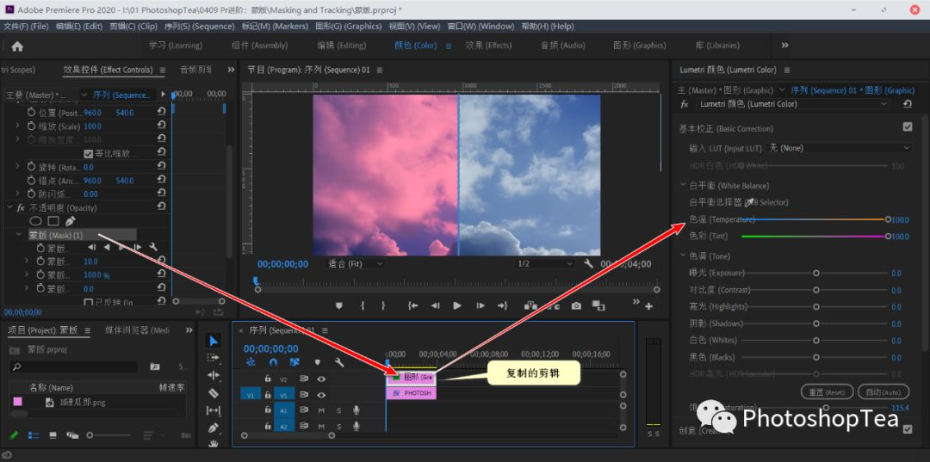930x462 pixels.
Task: Open the Input LUT dropdown
Action: (x=840, y=148)
